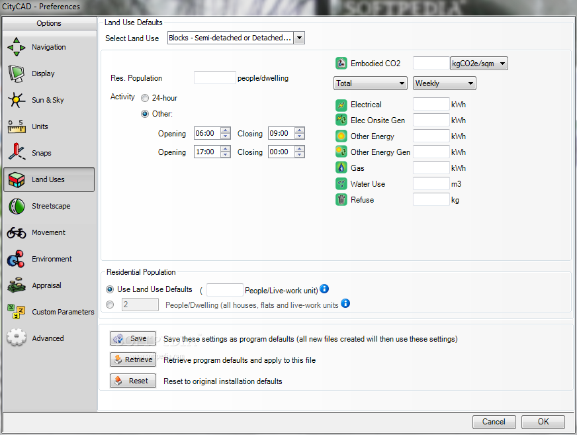Click the Water Use m3 field
The width and height of the screenshot is (577, 435).
pyautogui.click(x=431, y=183)
